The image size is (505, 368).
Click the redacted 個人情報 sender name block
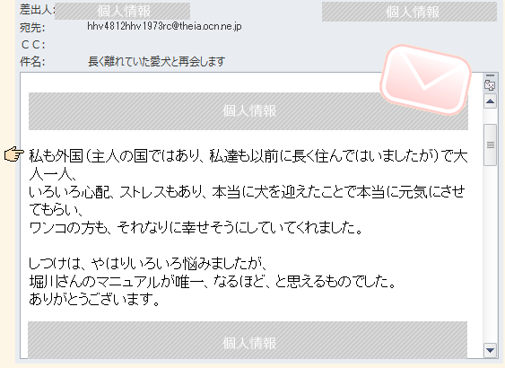tap(122, 12)
